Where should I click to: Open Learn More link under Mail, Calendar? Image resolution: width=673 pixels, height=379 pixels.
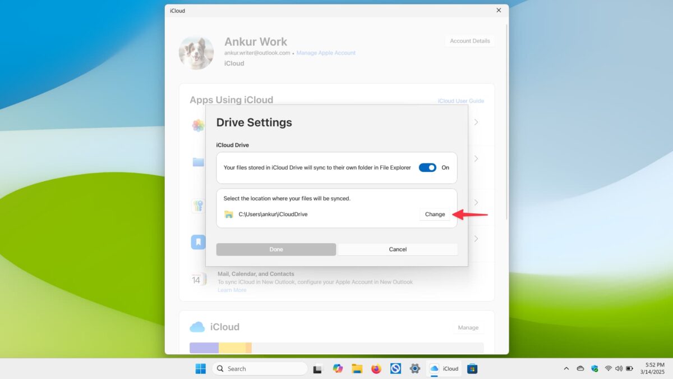click(x=232, y=290)
